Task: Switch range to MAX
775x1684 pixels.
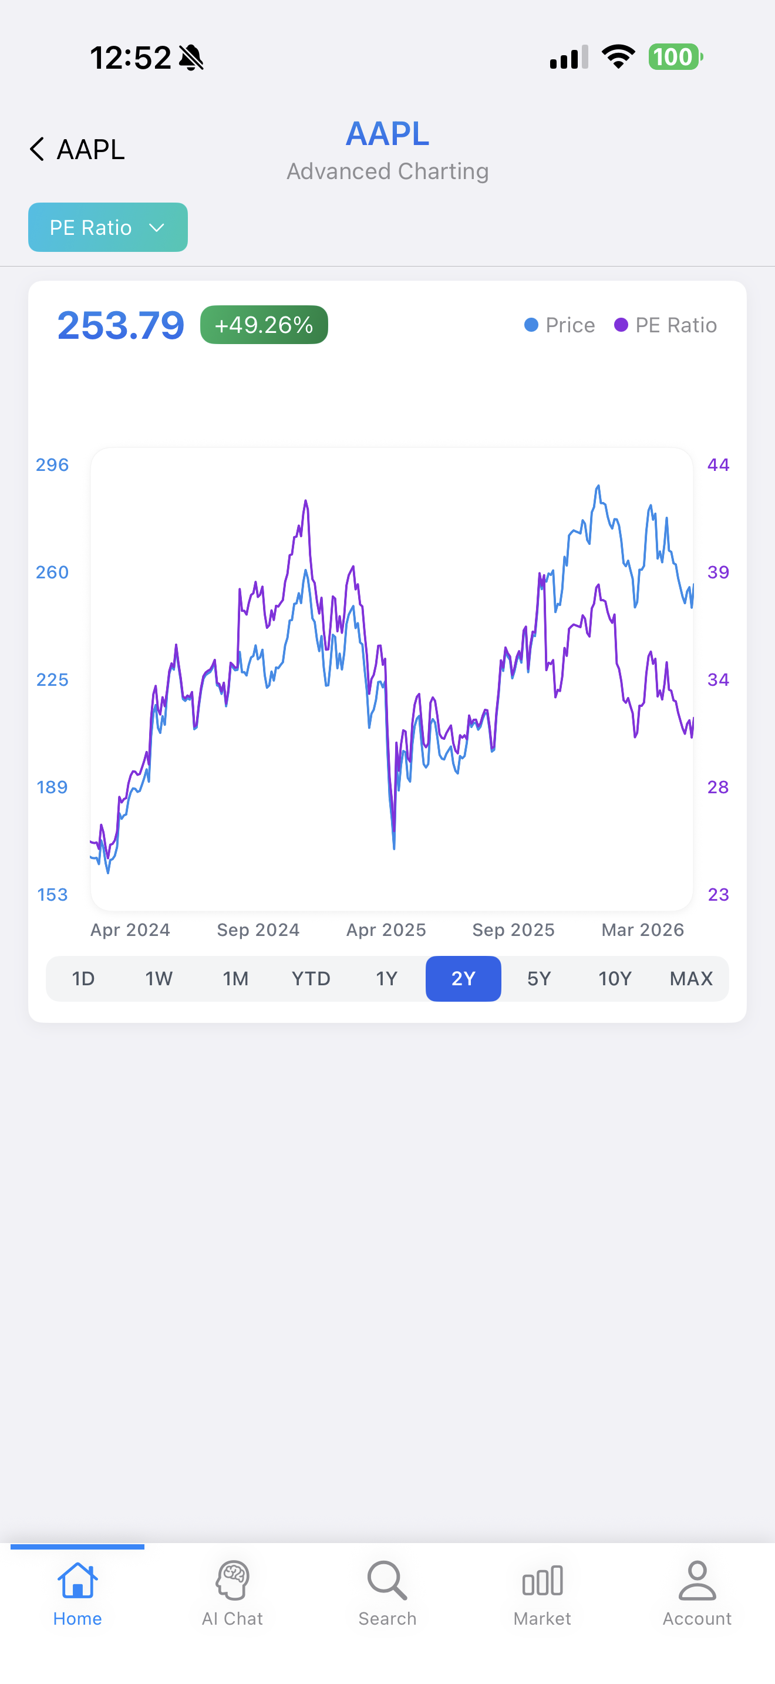Action: click(692, 979)
